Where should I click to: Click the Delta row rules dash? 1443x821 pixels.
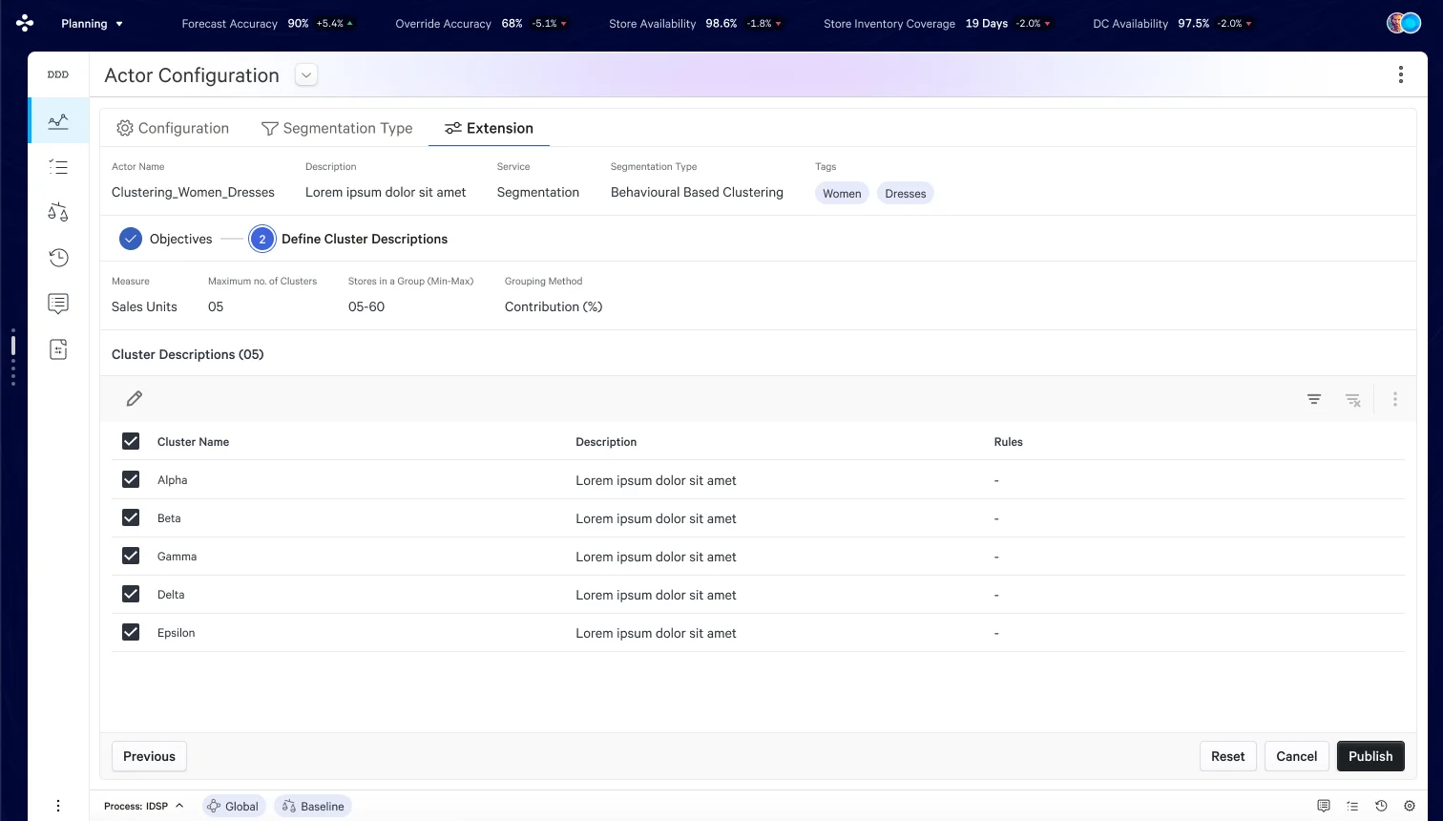point(996,595)
